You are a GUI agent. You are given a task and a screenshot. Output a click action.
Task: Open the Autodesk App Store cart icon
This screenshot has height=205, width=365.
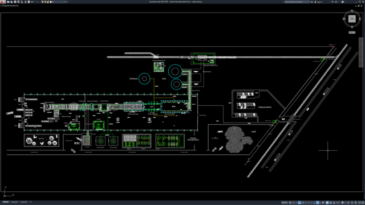coord(332,2)
